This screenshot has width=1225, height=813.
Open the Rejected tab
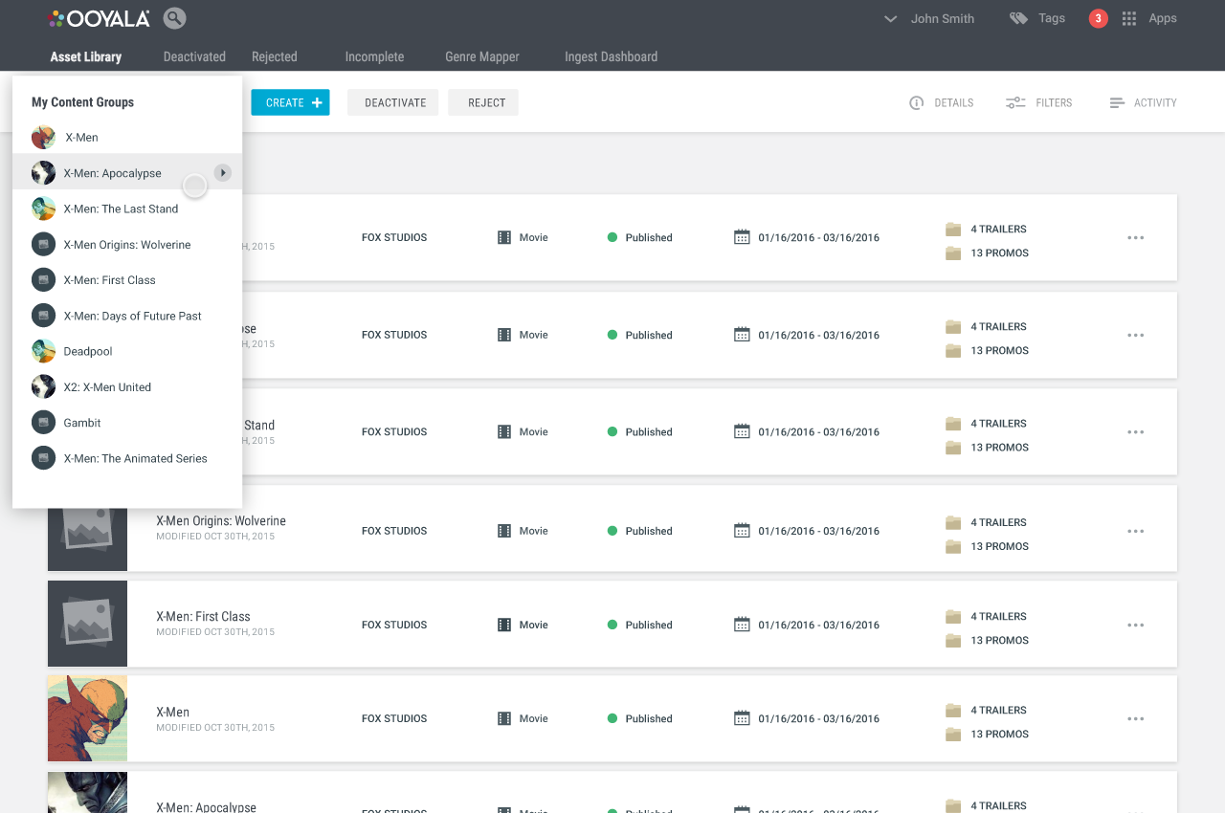pyautogui.click(x=275, y=56)
